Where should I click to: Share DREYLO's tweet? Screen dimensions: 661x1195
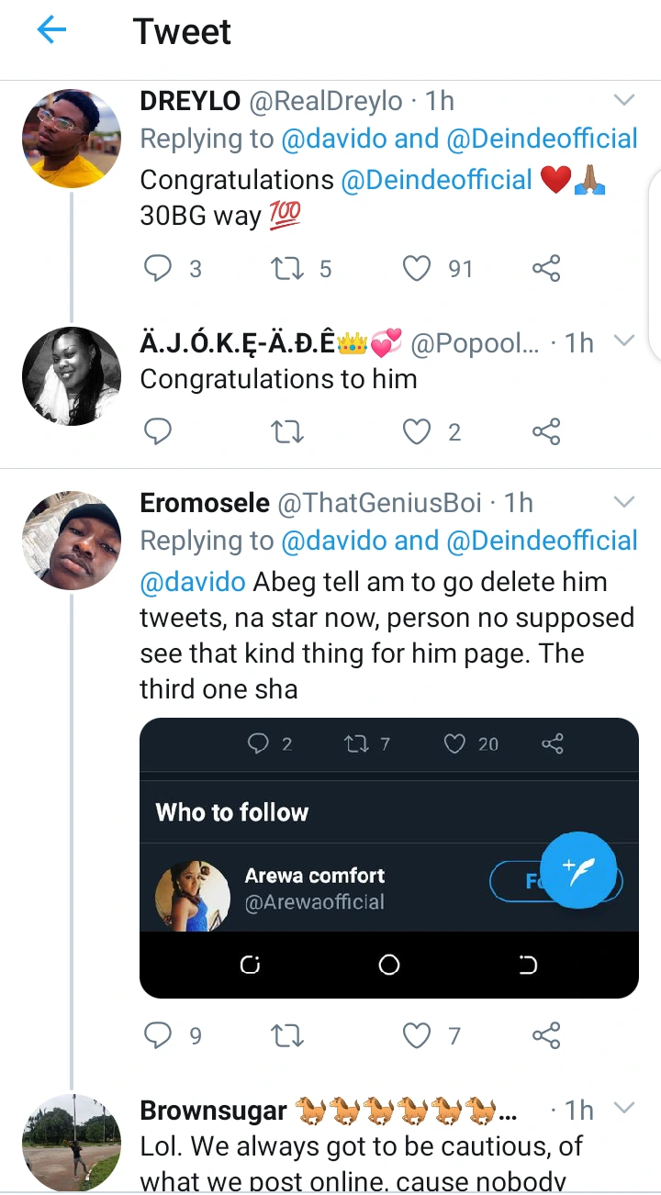(546, 268)
